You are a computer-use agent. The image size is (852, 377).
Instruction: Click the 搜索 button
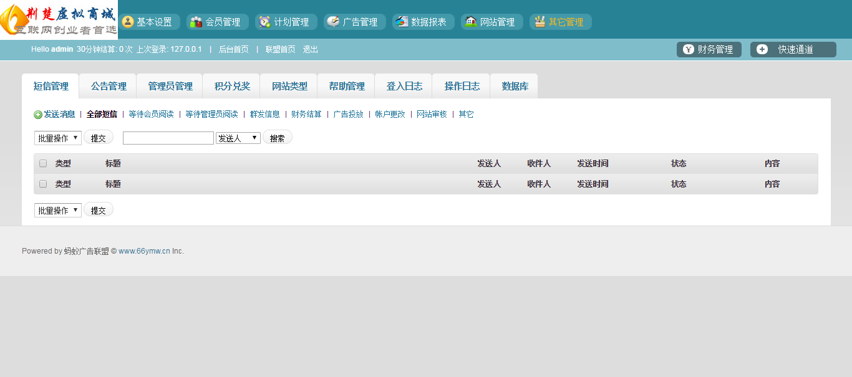pos(278,138)
